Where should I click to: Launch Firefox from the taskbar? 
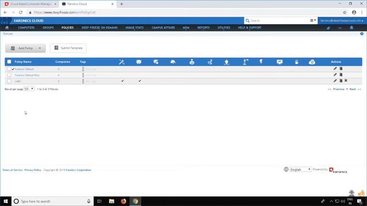coord(123,201)
